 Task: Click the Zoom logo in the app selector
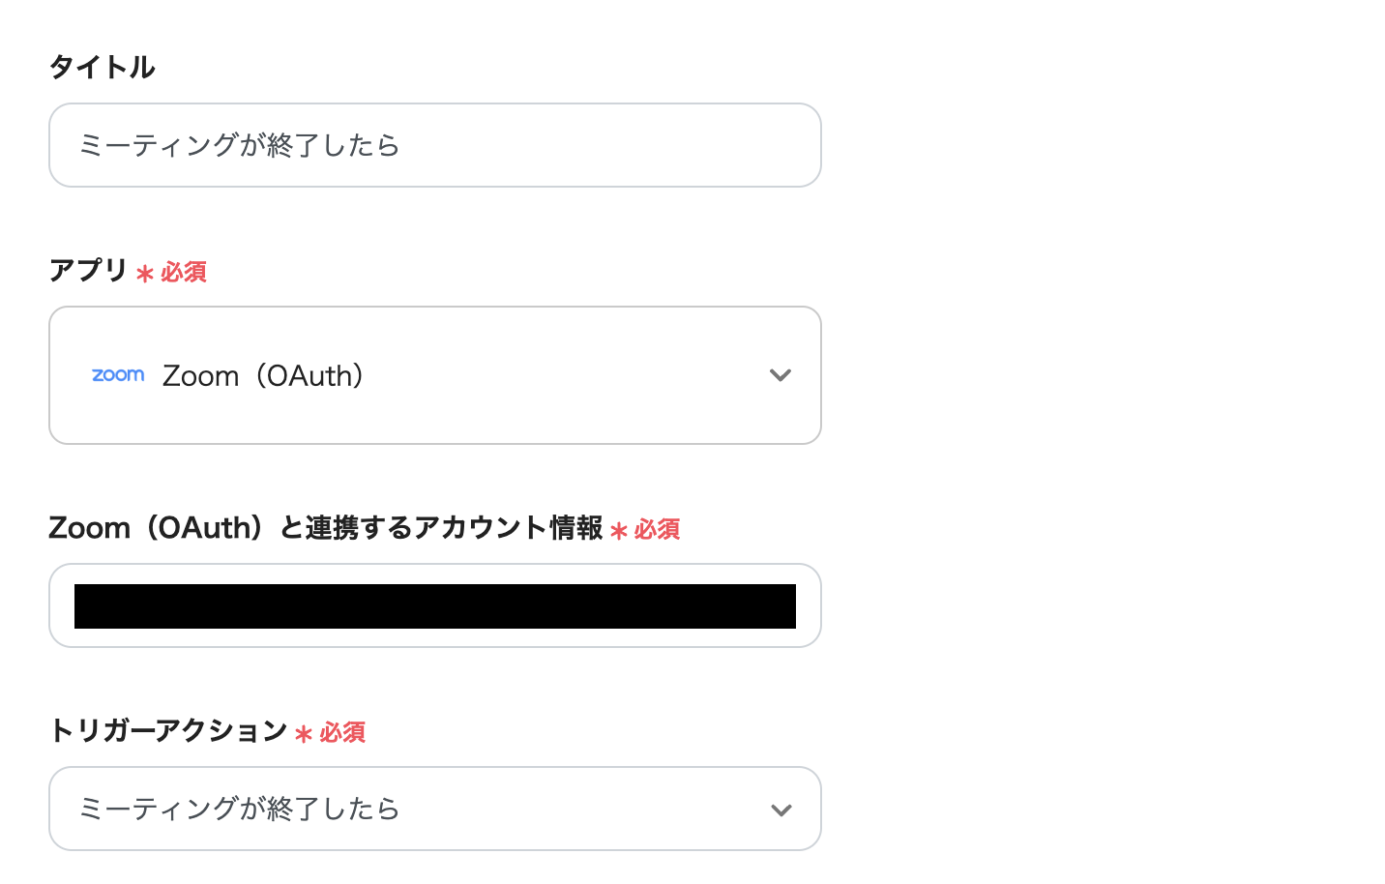coord(118,375)
